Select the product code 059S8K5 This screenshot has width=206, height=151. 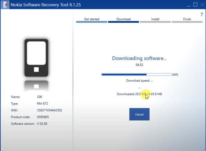43,117
